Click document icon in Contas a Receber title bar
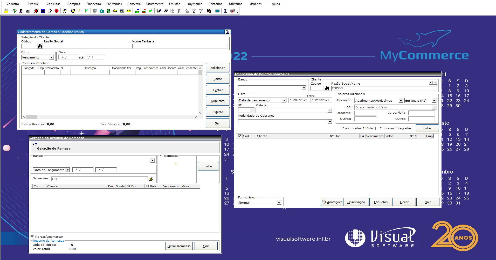The width and height of the screenshot is (496, 260). pos(227,32)
